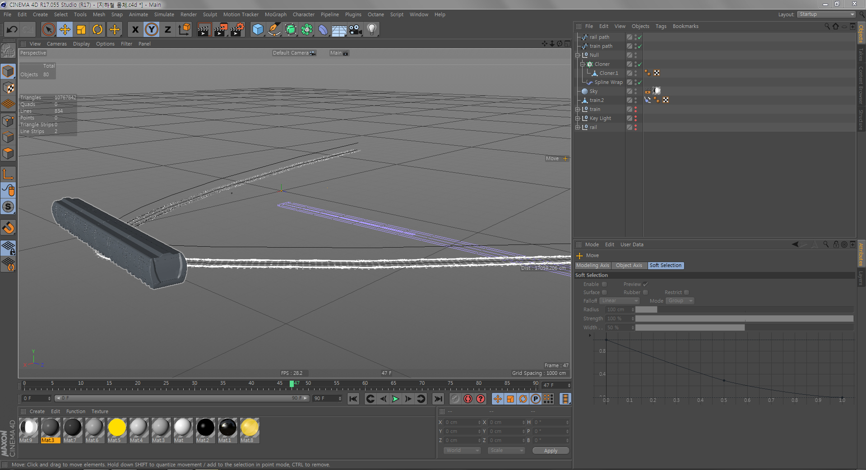Screen dimensions: 866x470
Task: Render to Picture Viewer
Action: 221,30
